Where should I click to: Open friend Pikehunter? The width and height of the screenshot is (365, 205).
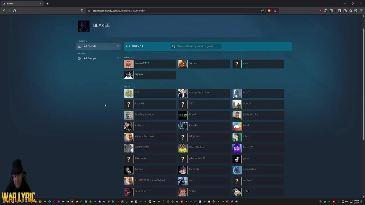click(150, 159)
